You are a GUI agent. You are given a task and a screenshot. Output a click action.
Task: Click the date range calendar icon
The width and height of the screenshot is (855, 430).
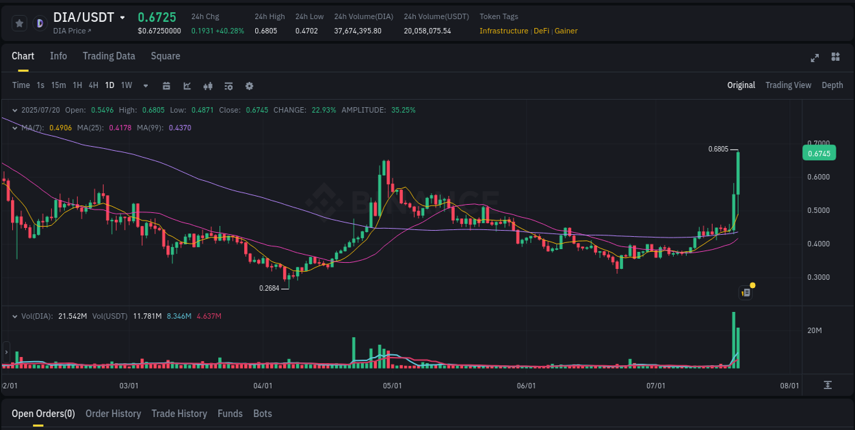[167, 86]
